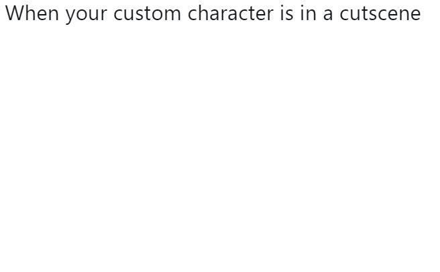This screenshot has width=440, height=272.
Task: Select the word "your"
Action: tap(86, 15)
